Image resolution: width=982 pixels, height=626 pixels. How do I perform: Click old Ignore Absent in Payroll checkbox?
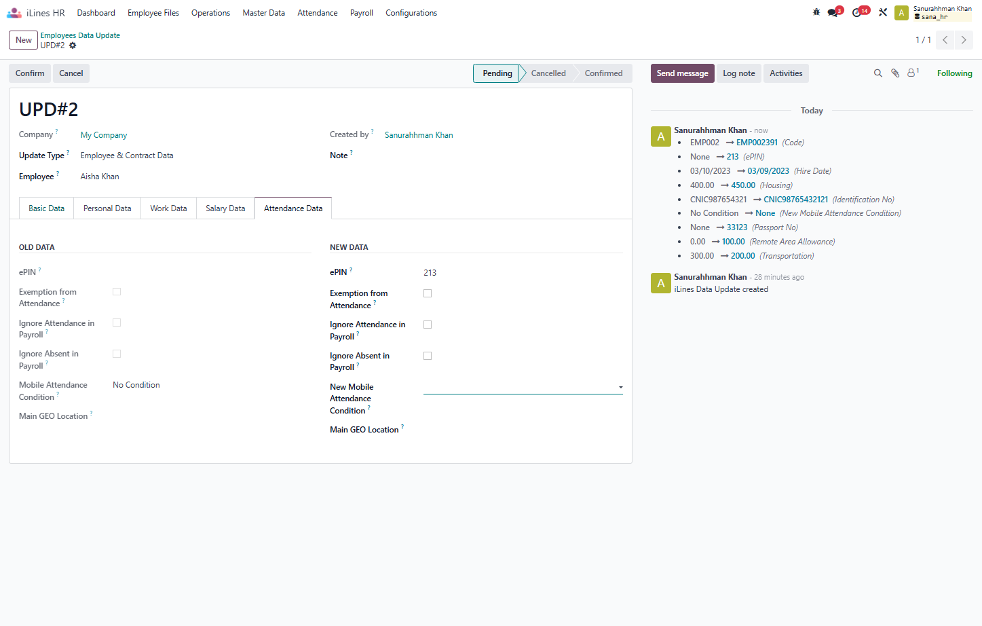point(117,354)
